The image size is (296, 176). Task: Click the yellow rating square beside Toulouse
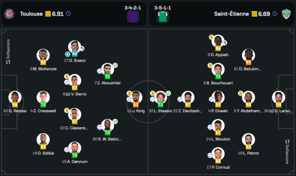48,14
